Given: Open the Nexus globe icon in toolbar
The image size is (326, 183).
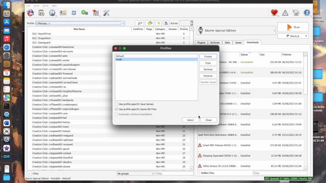Looking at the screenshot, I should pyautogui.click(x=52, y=13).
